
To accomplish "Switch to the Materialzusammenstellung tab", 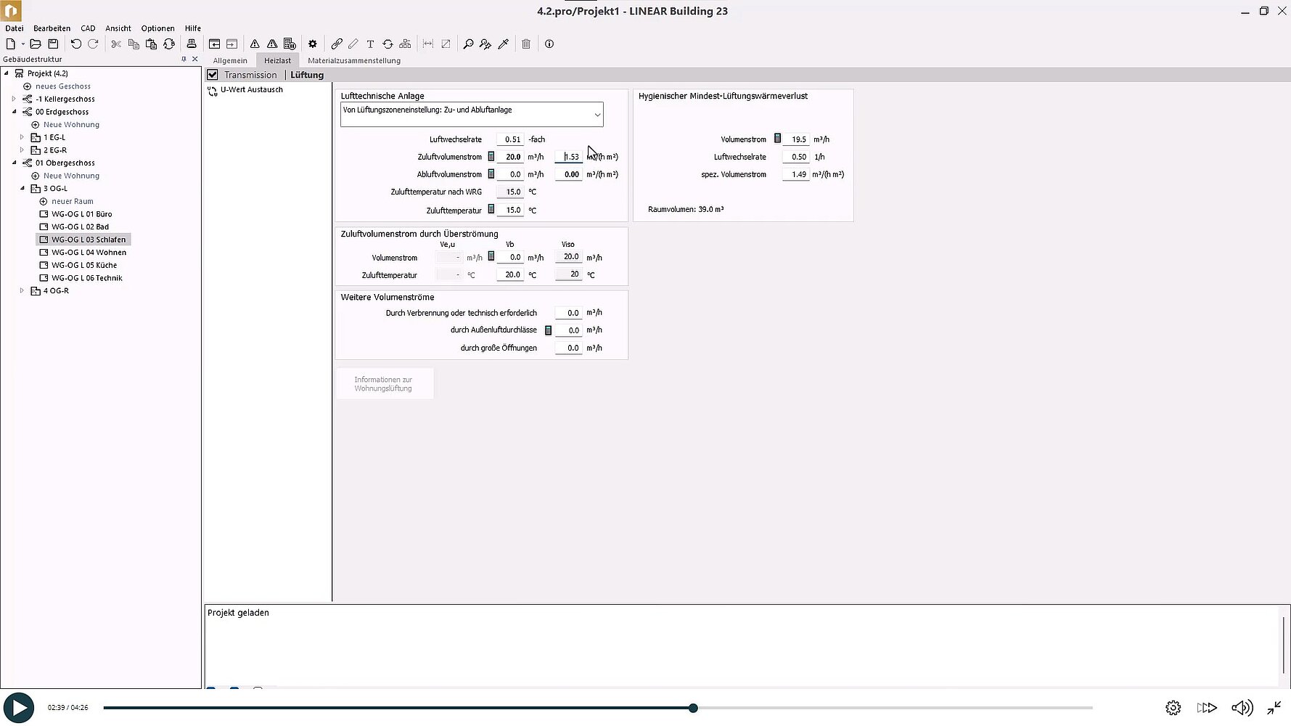I will pyautogui.click(x=353, y=61).
